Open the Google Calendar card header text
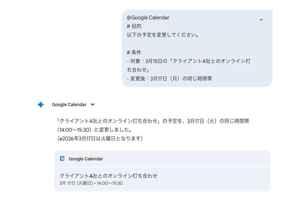This screenshot has height=200, width=308. tap(86, 159)
